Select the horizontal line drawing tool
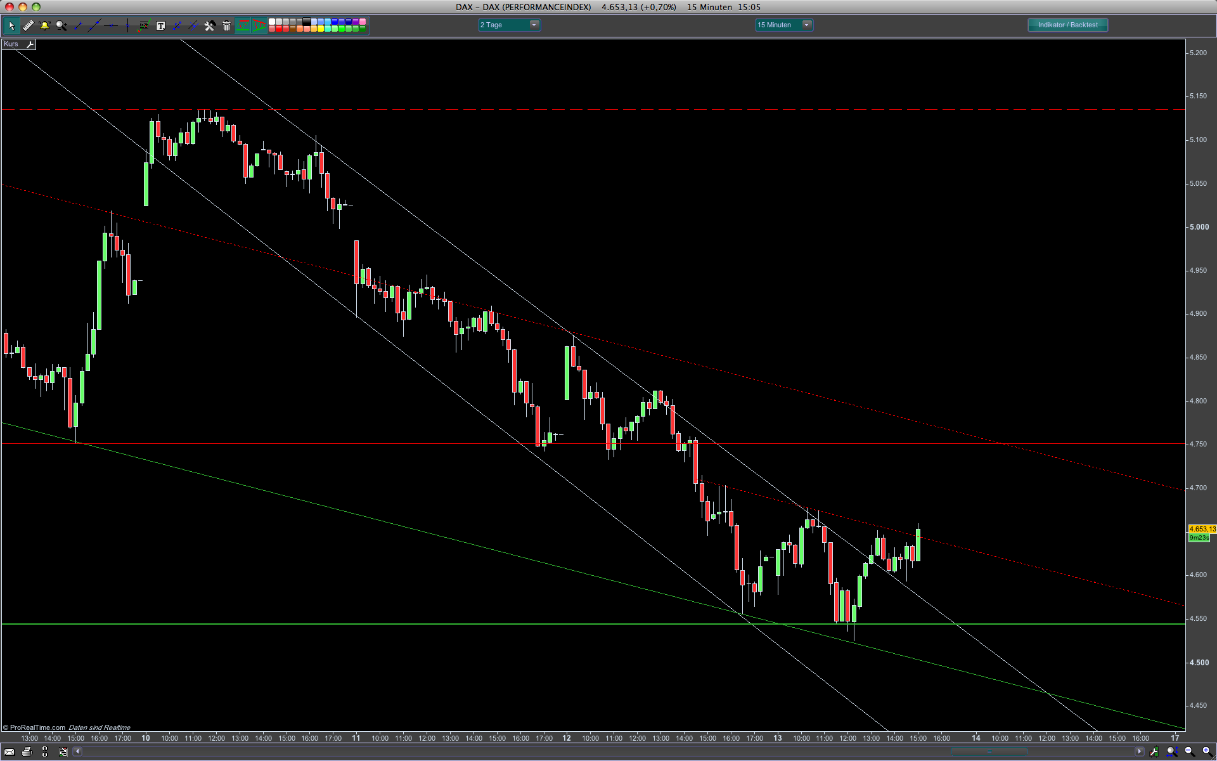Screen dimensions: 1217x761 coord(111,25)
